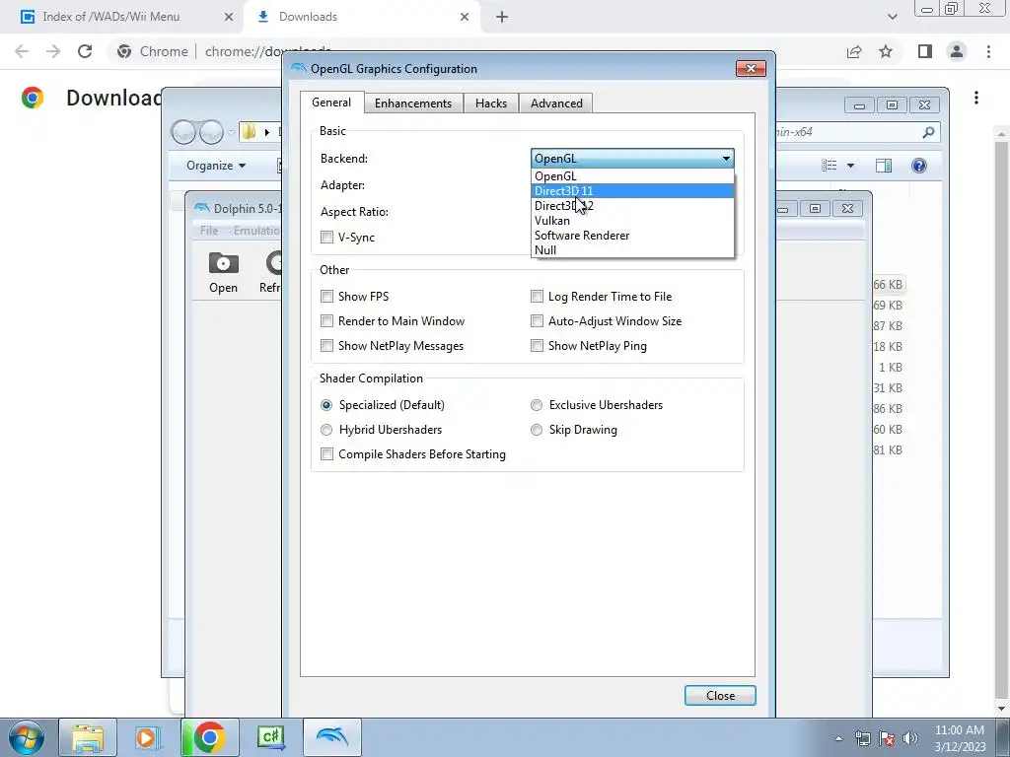Collapse the Backend combo box arrow
Image resolution: width=1010 pixels, height=757 pixels.
pyautogui.click(x=726, y=159)
